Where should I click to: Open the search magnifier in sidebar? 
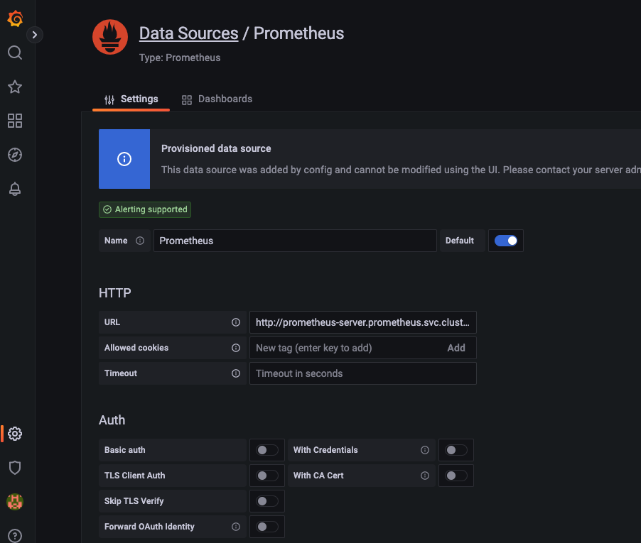click(15, 53)
